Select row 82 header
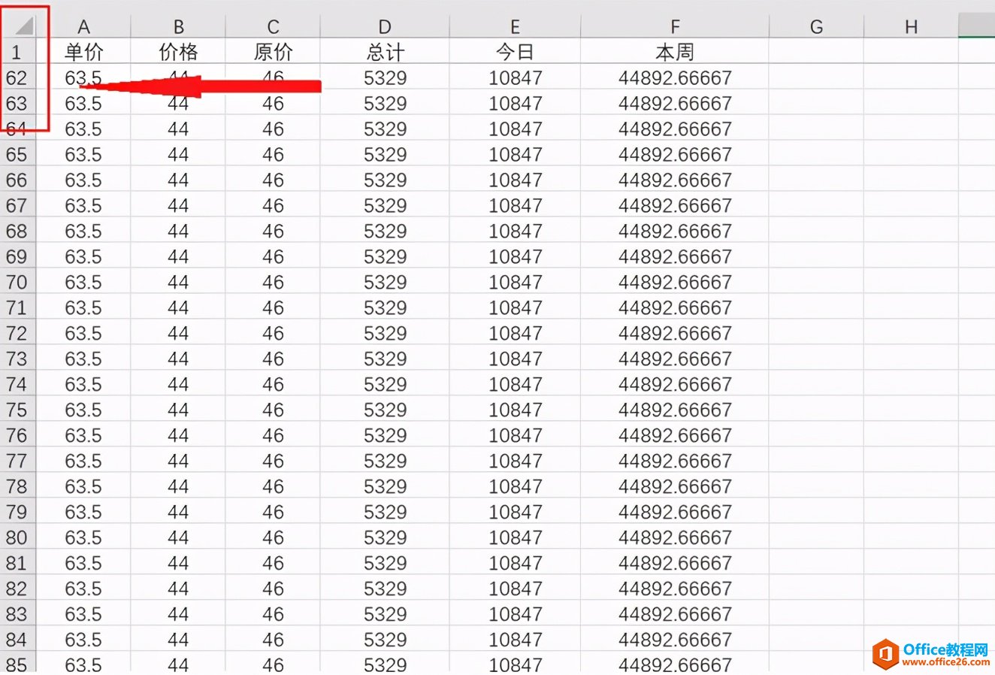 [x=17, y=589]
